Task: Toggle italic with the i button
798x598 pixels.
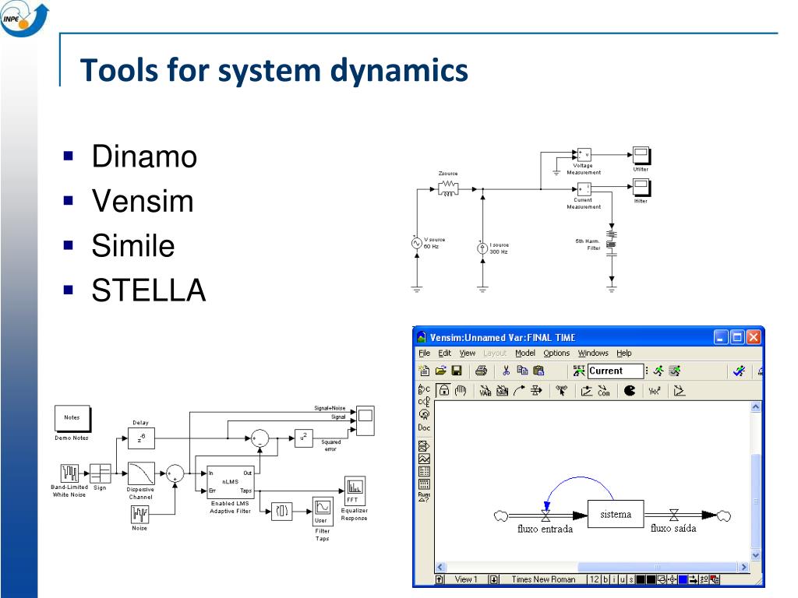Action: click(614, 579)
